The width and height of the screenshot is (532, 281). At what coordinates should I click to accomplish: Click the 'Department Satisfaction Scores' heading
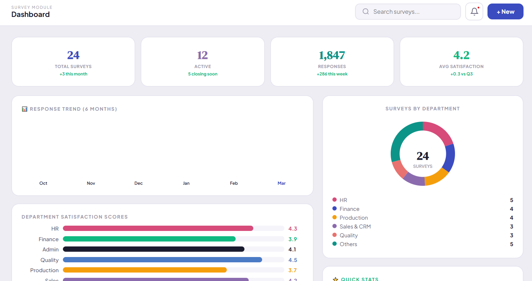(x=75, y=217)
